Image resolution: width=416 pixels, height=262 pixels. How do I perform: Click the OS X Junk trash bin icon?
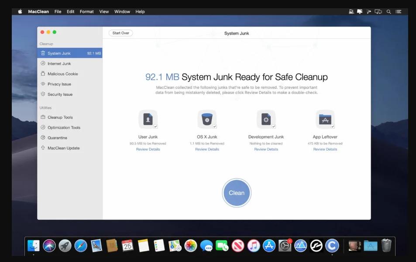207,119
